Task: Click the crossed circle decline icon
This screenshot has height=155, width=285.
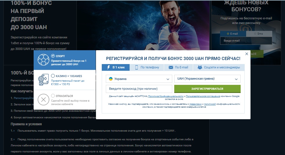Action: tap(43, 100)
